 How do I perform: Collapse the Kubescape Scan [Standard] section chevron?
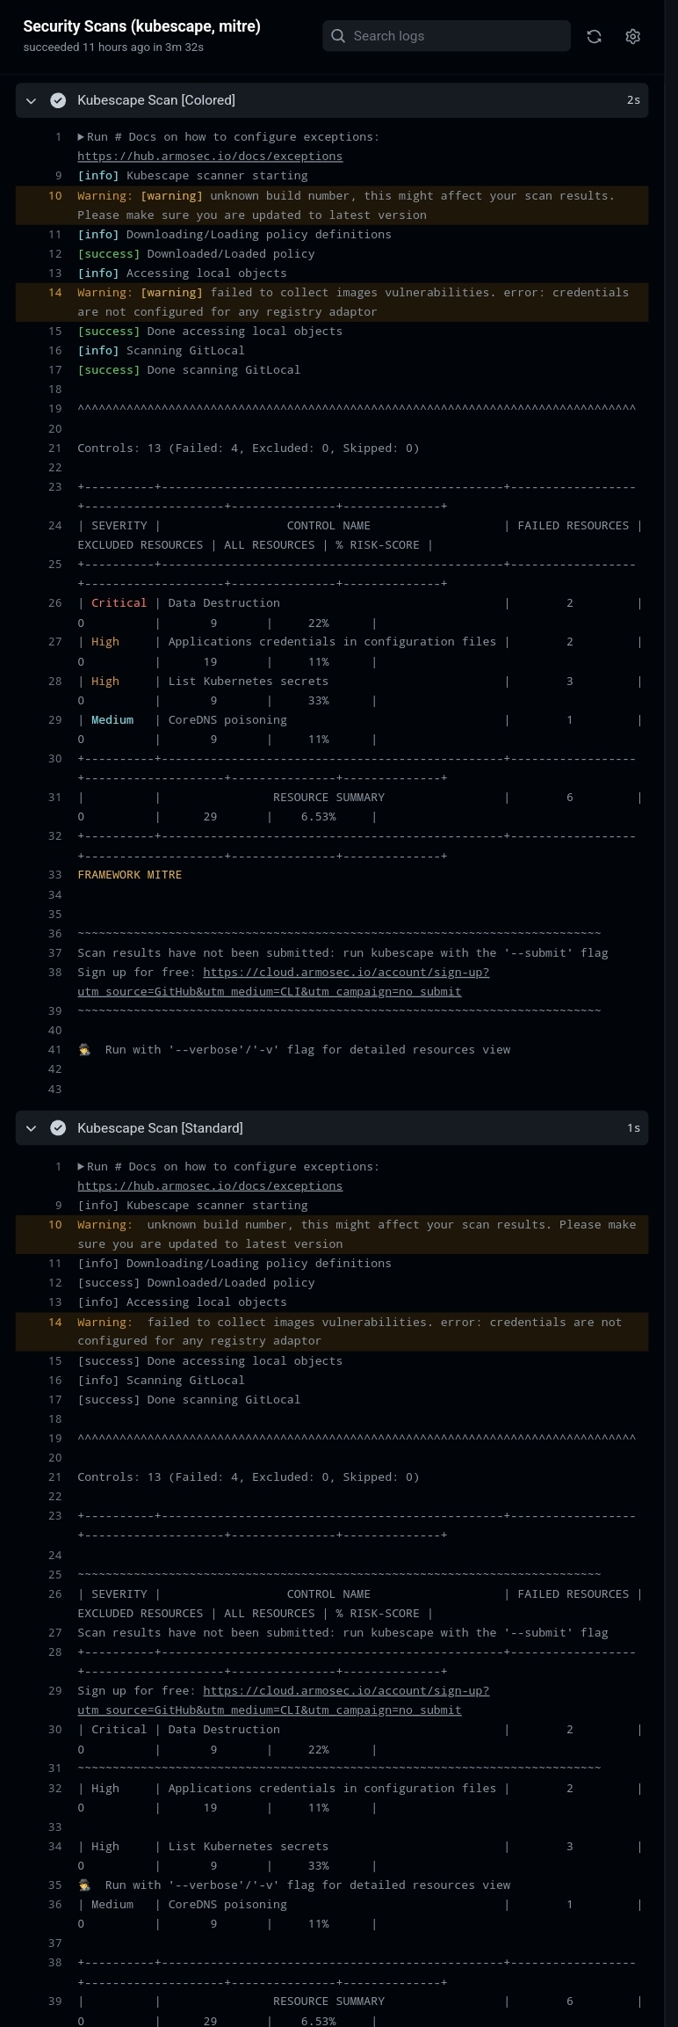(31, 1127)
